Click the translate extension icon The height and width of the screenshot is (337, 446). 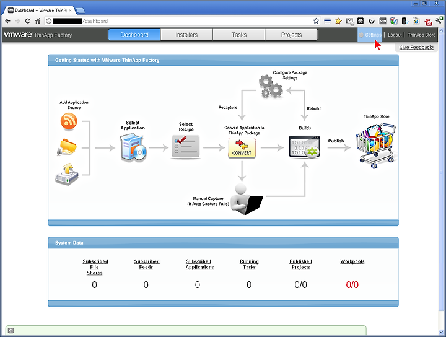[394, 21]
